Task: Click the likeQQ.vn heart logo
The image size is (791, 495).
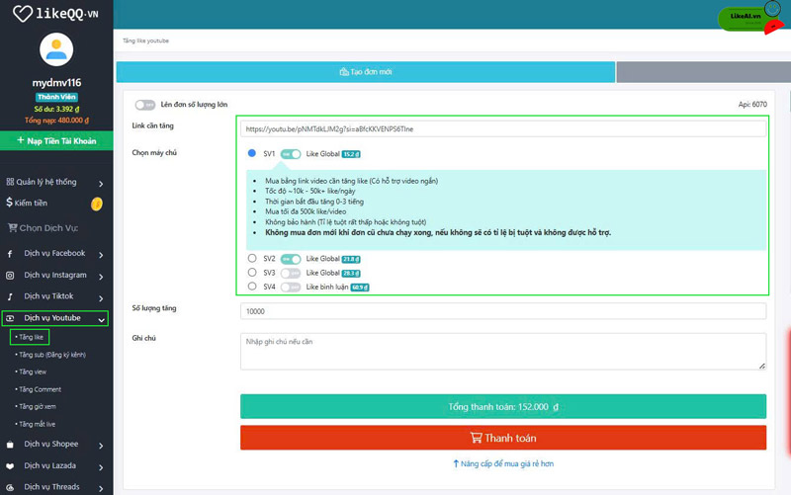Action: click(x=22, y=13)
